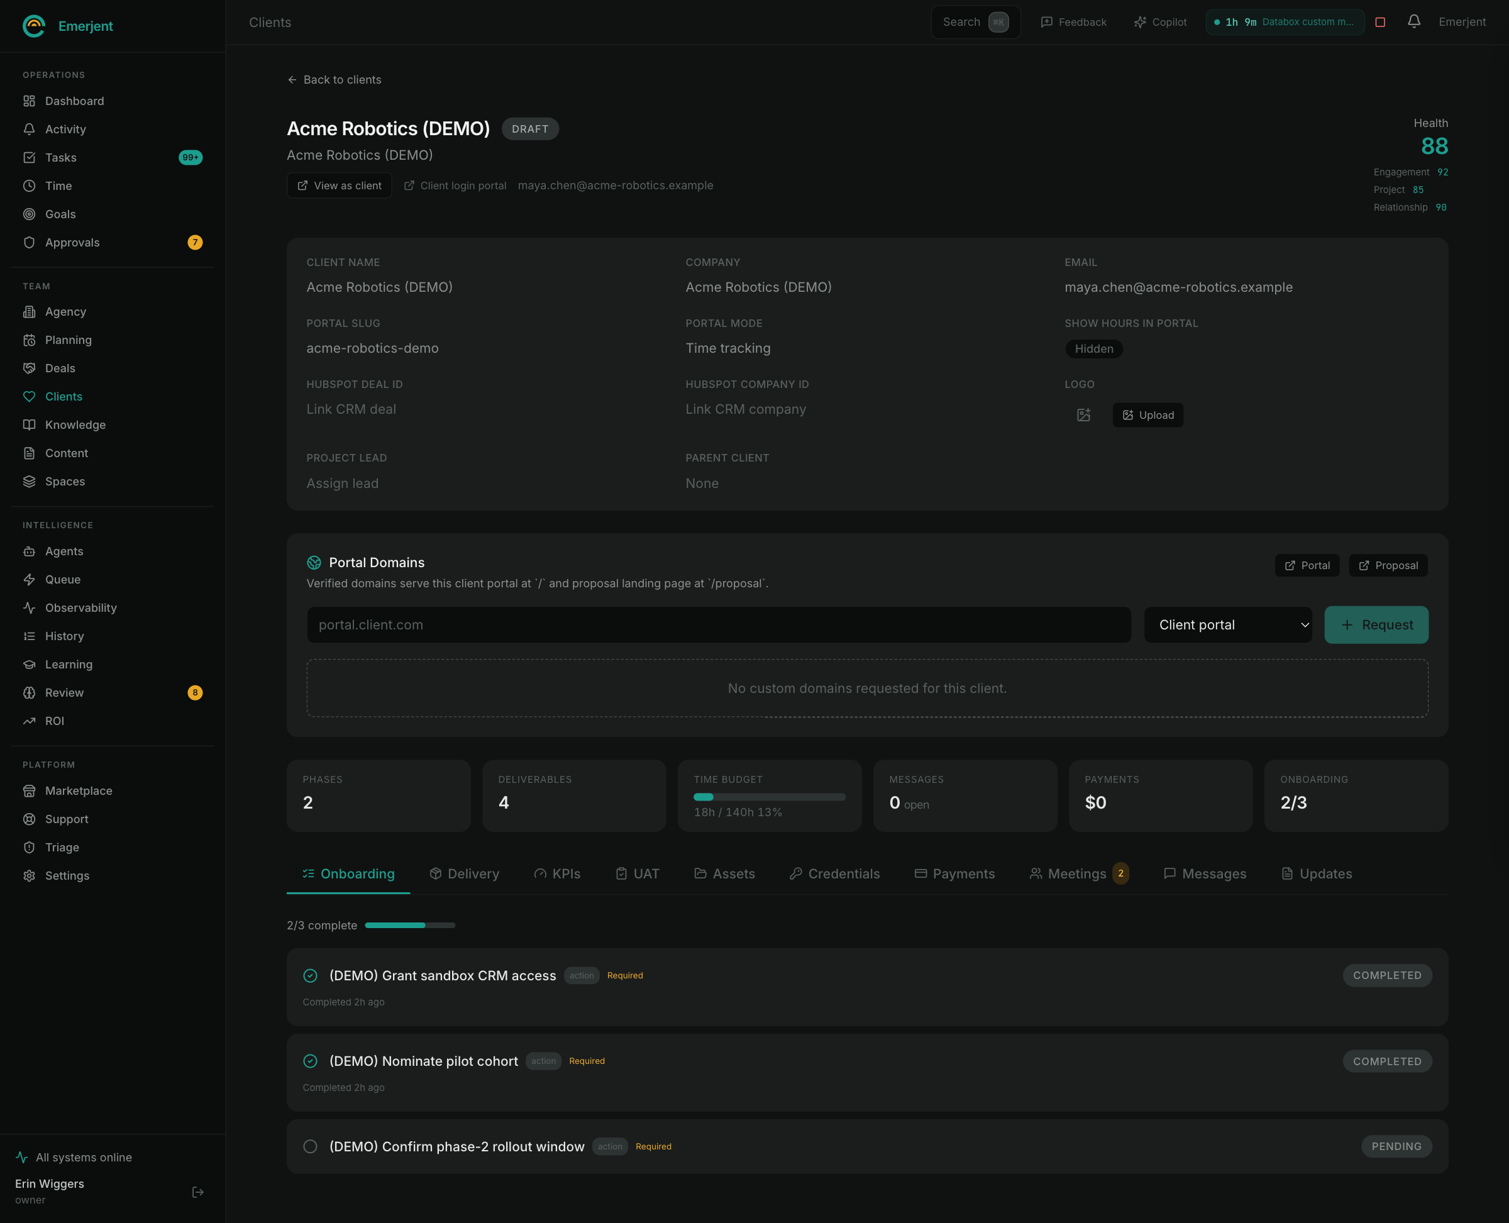Click the logo placeholder image icon
Viewport: 1509px width, 1223px height.
point(1083,415)
